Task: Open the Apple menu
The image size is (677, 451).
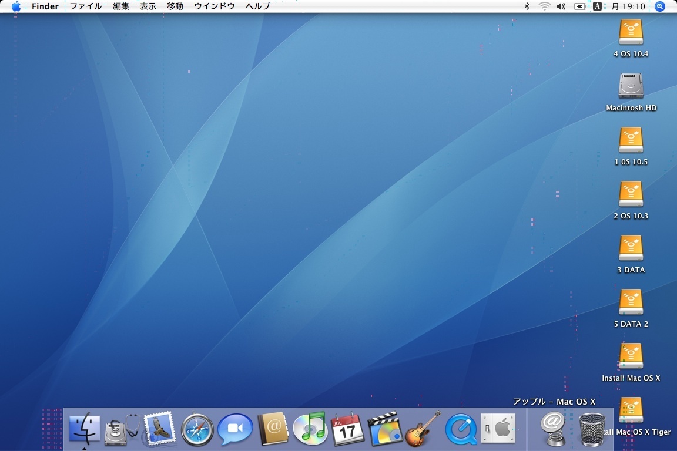Action: [16, 6]
